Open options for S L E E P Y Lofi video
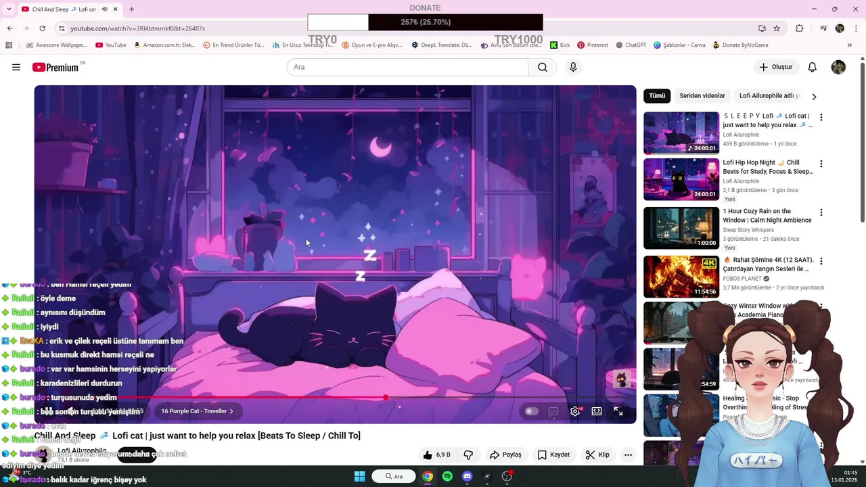 pos(821,117)
